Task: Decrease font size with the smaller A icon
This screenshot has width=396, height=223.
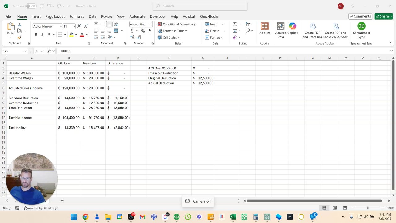Action: [x=86, y=26]
